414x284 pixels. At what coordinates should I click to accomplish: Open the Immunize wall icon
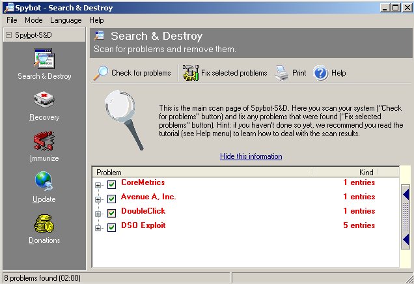[44, 141]
